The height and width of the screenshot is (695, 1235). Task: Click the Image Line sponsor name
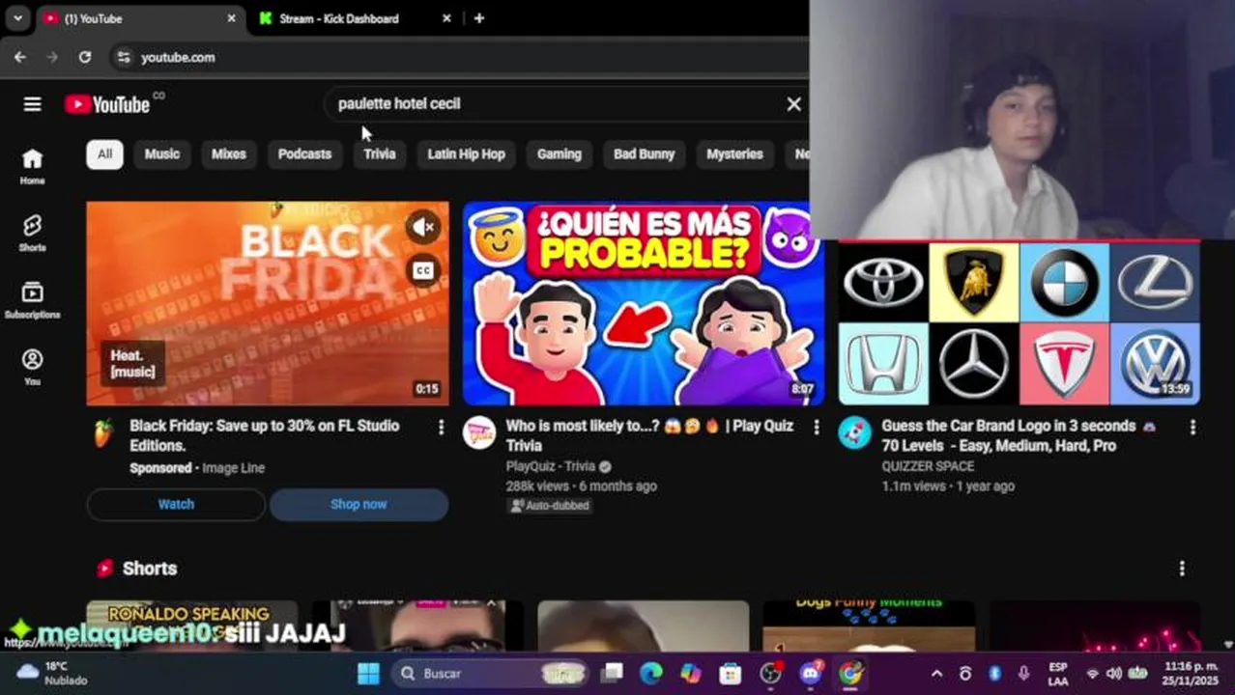233,468
